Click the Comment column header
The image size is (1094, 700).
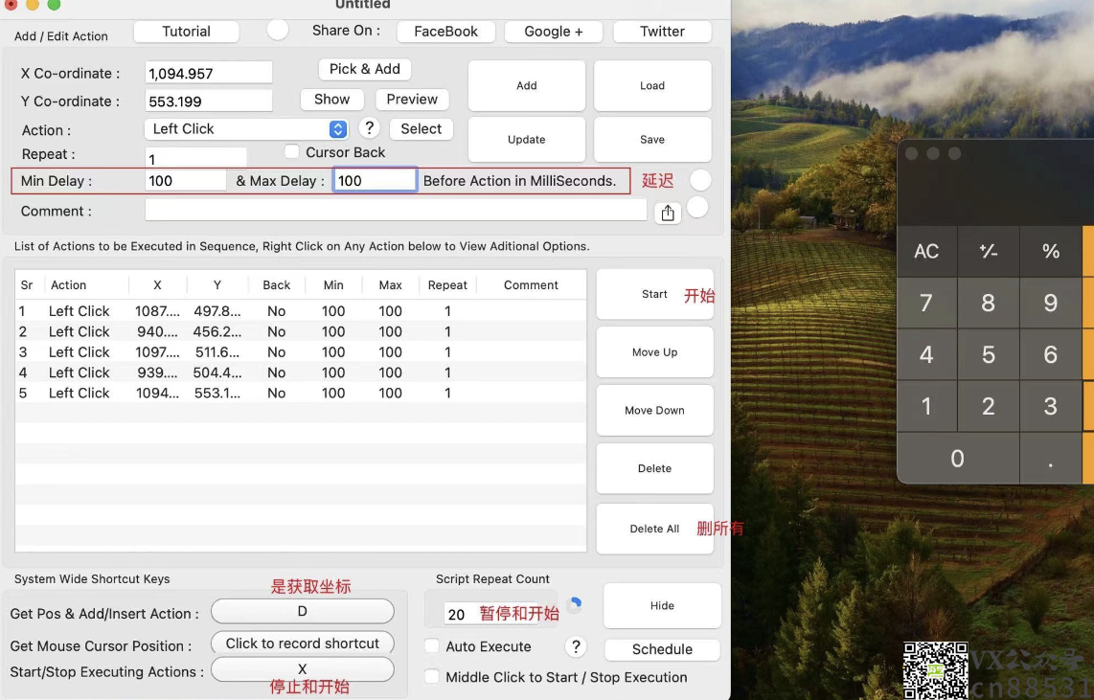(531, 285)
